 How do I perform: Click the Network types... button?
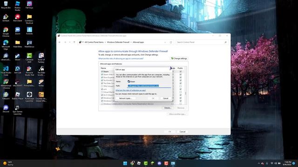(125, 98)
